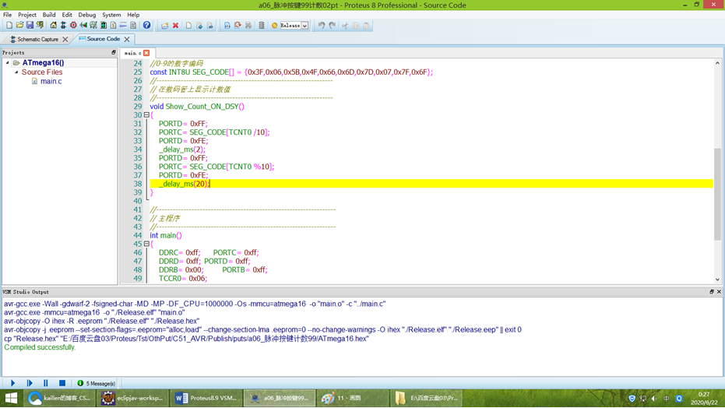The width and height of the screenshot is (725, 408).
Task: Close the main.c editor tab
Action: click(146, 53)
